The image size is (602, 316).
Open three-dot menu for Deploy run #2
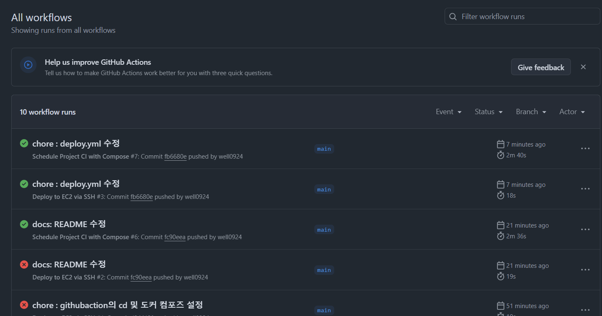[585, 269]
